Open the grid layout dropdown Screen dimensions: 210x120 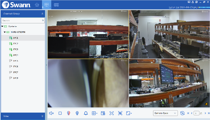(x=94, y=113)
